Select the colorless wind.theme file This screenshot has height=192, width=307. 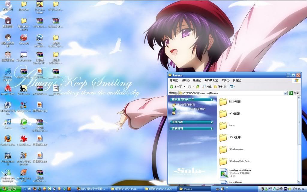(235, 173)
